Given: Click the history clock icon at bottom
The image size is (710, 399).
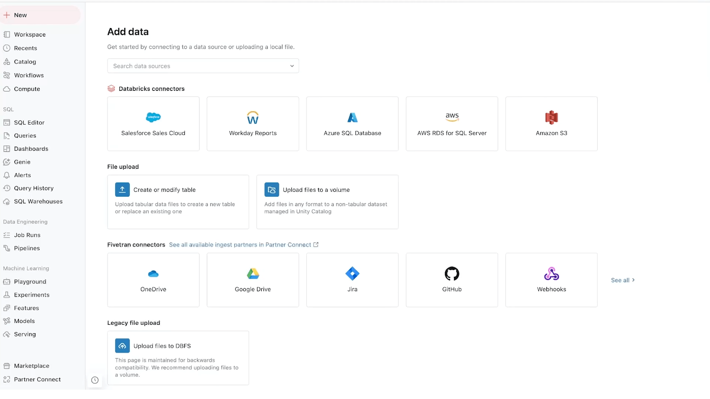Looking at the screenshot, I should coord(95,380).
